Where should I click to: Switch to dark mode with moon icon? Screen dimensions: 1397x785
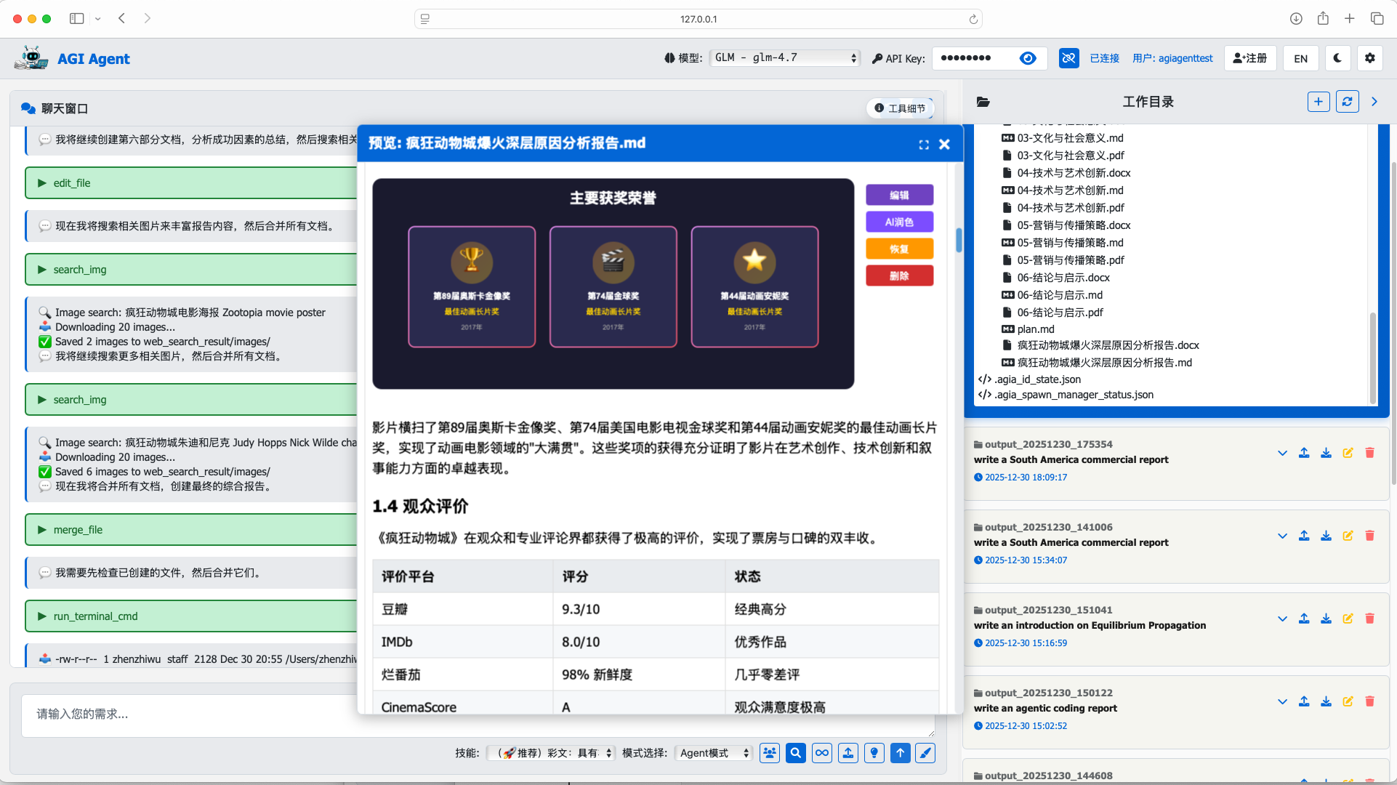click(x=1337, y=58)
